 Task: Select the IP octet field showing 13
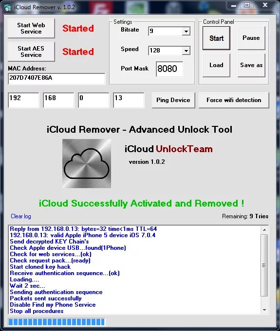(129, 100)
